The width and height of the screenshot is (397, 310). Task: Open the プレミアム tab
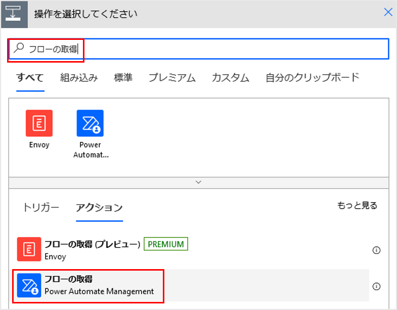coord(172,78)
